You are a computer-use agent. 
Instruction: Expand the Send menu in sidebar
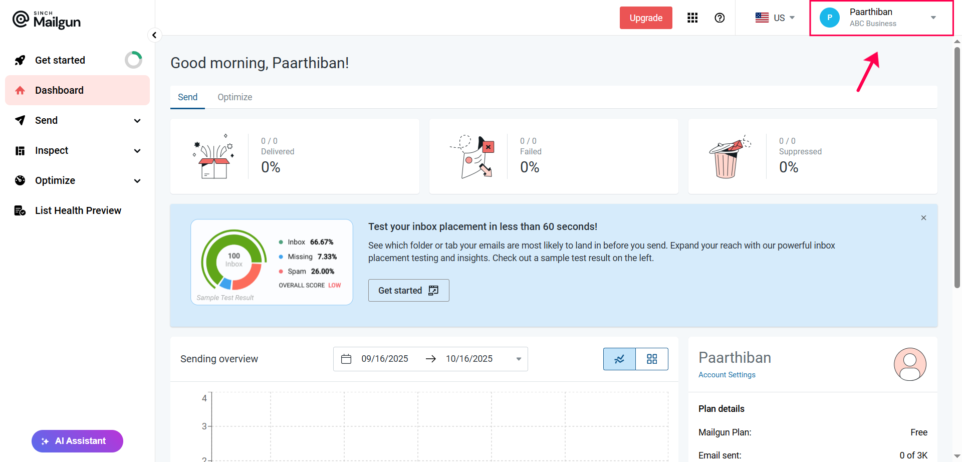tap(78, 120)
